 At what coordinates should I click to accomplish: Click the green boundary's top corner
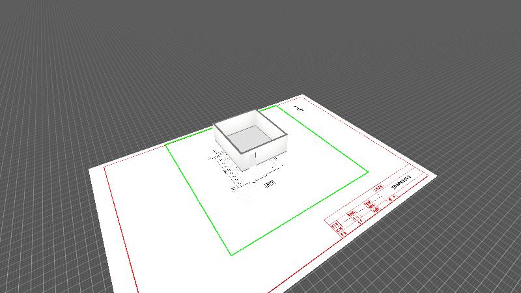pos(278,105)
